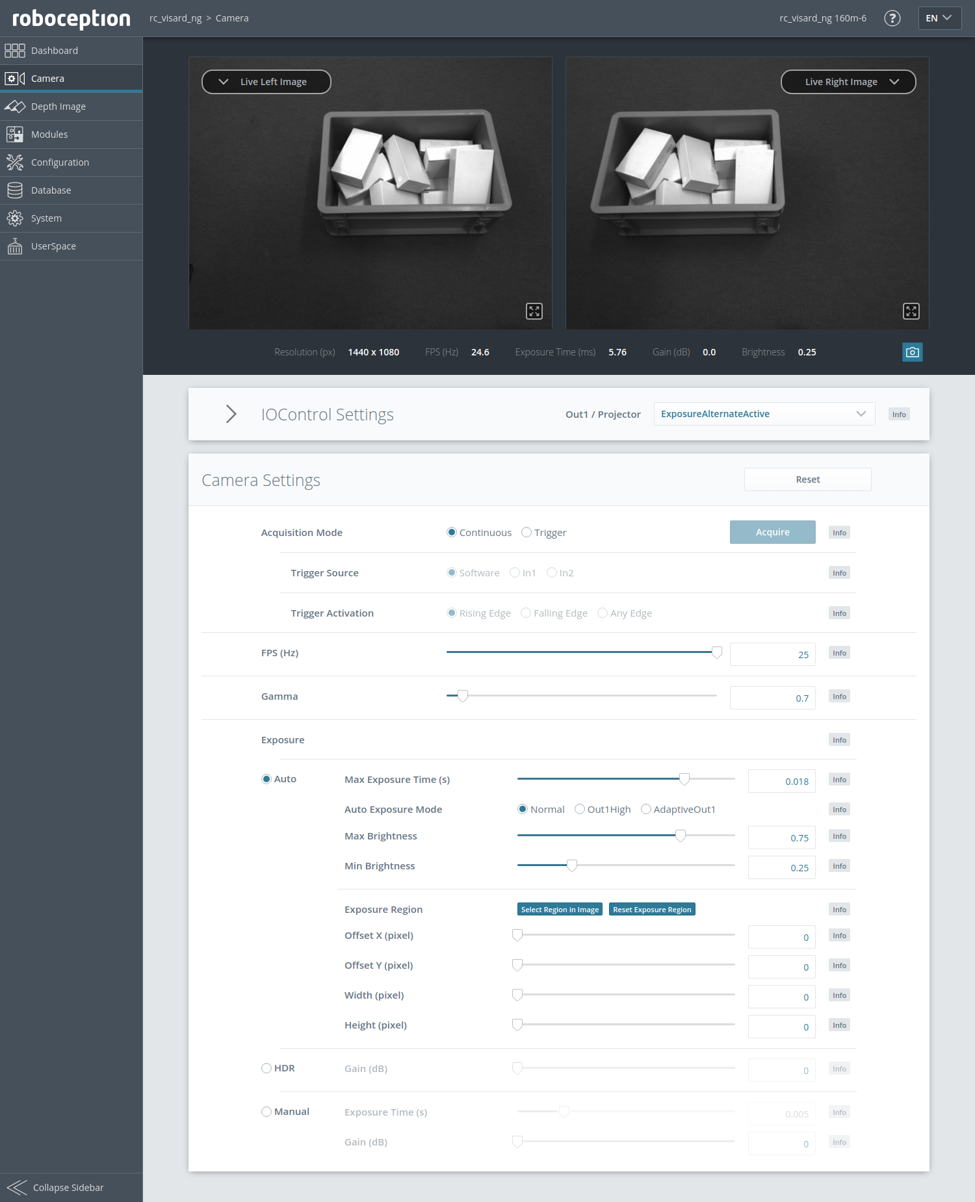Viewport: 975px width, 1202px height.
Task: Click the Gamma slider handle
Action: (x=463, y=696)
